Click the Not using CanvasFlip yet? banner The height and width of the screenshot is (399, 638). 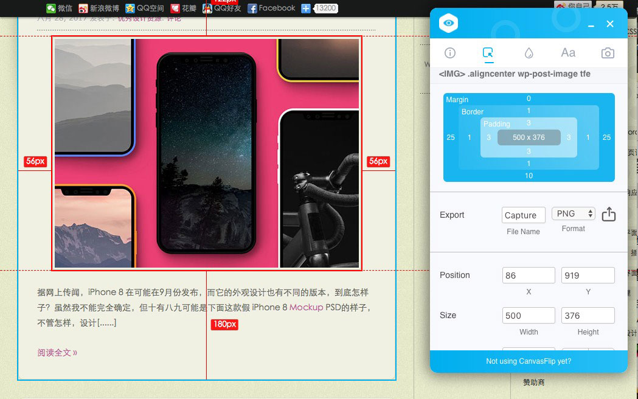tap(529, 361)
